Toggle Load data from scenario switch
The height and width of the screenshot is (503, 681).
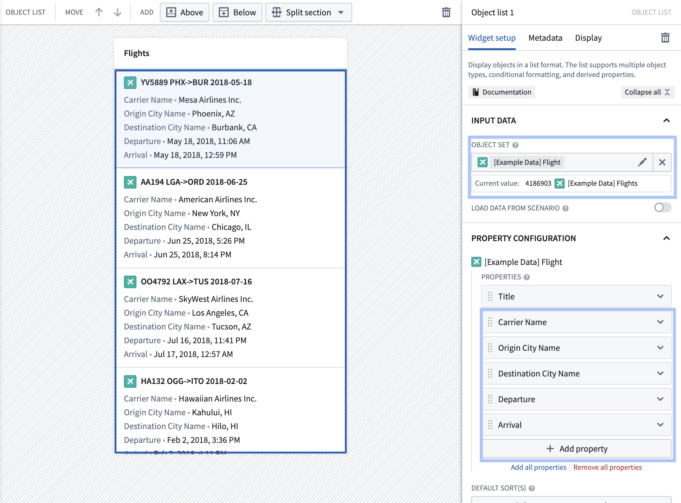pyautogui.click(x=663, y=208)
